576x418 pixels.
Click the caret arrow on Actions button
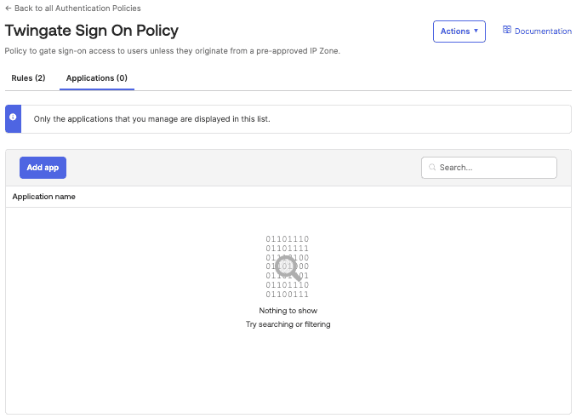point(476,31)
